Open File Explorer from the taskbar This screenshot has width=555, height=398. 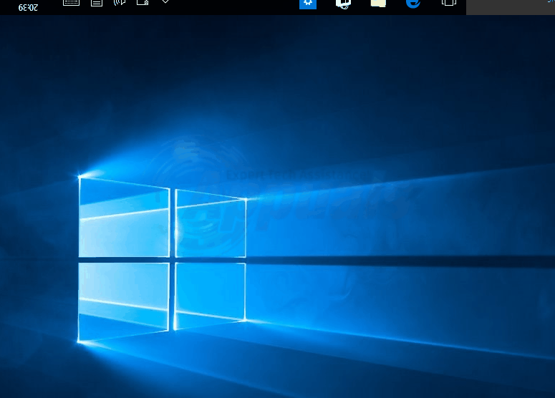(378, 3)
